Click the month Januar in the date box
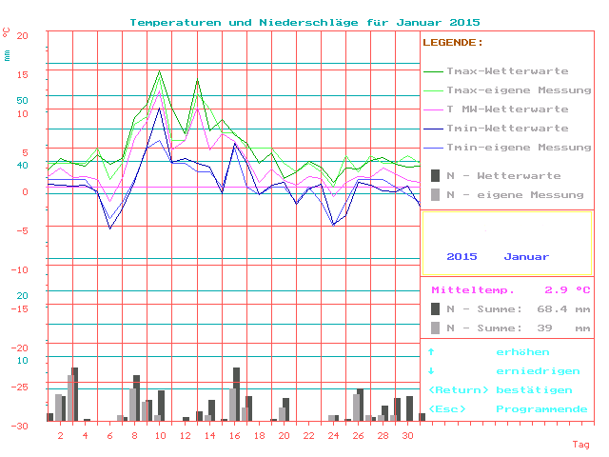This screenshot has width=609, height=457. (x=526, y=257)
